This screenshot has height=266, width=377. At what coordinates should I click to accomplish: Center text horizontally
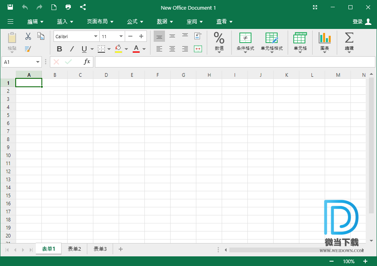(172, 49)
